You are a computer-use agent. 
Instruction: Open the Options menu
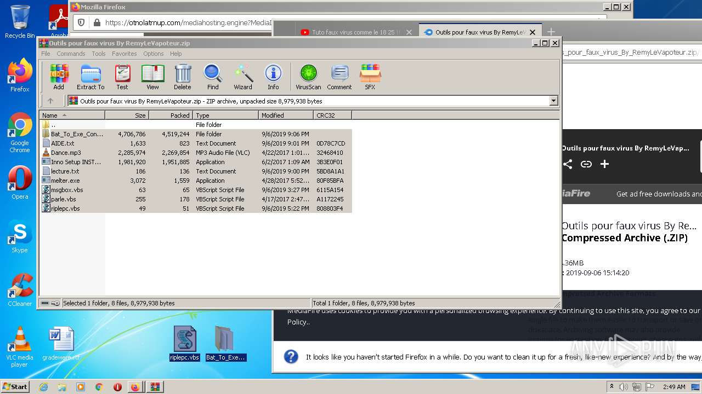(154, 54)
